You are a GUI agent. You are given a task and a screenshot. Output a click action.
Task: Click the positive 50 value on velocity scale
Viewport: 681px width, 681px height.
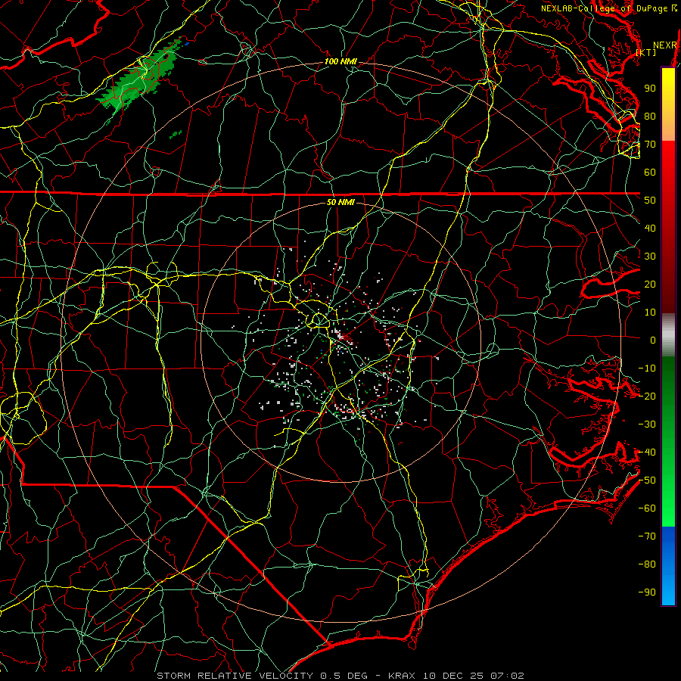tap(650, 201)
